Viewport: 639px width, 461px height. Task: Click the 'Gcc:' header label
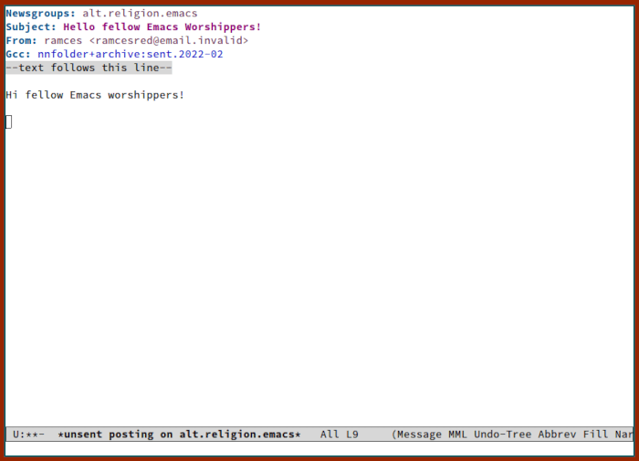click(x=18, y=54)
